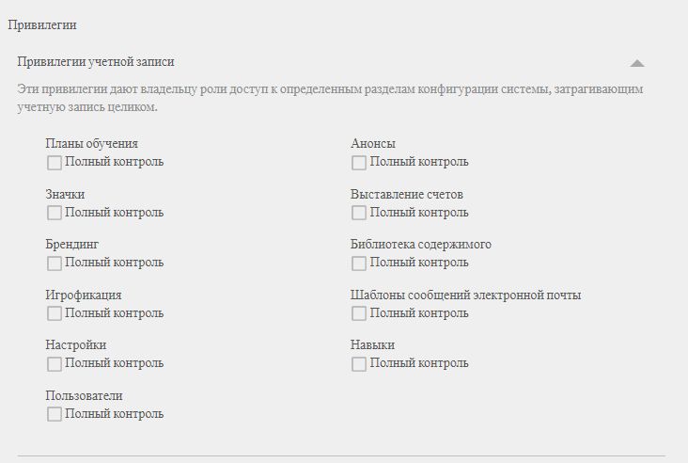Click the Игрофикация privilege label

pyautogui.click(x=83, y=295)
